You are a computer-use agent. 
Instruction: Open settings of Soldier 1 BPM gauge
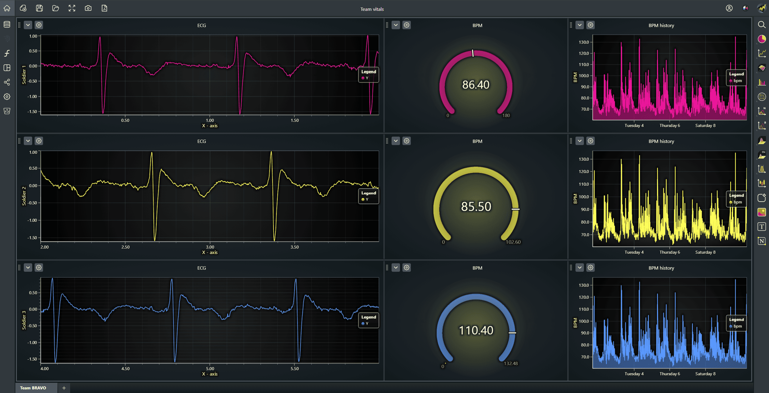click(407, 25)
